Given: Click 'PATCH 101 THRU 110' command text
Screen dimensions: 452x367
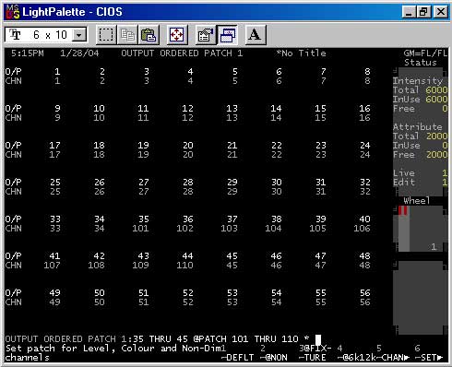Looking at the screenshot, I should [x=249, y=339].
